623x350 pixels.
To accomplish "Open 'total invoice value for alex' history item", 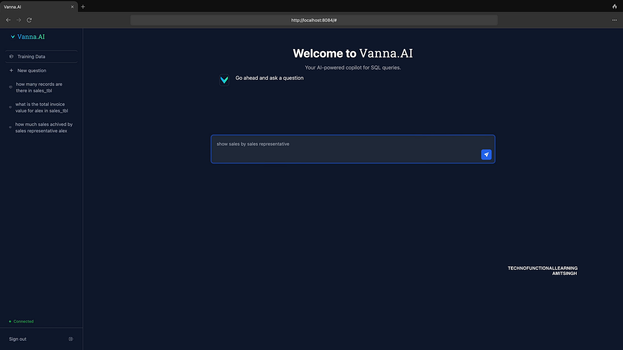I will point(41,108).
